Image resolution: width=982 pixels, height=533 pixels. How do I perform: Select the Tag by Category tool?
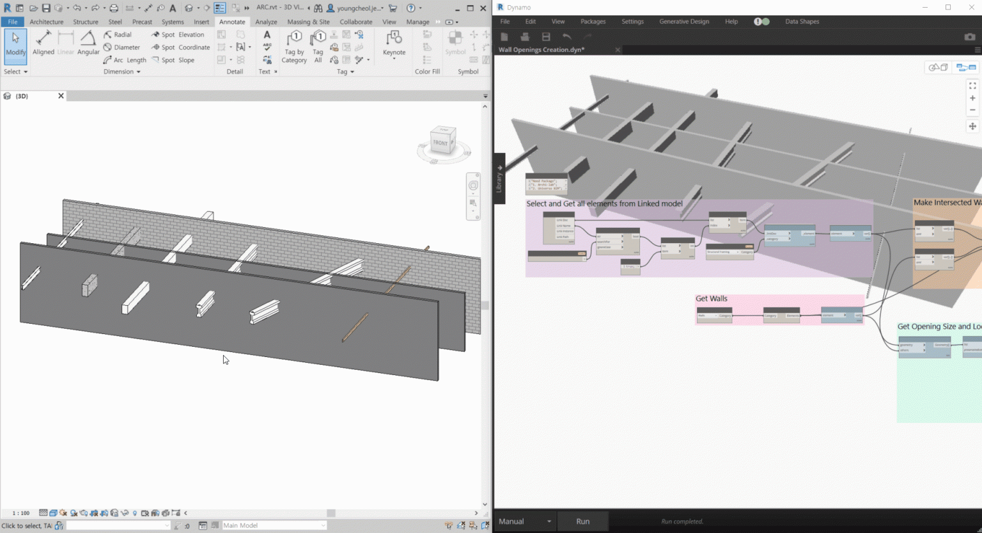[293, 46]
